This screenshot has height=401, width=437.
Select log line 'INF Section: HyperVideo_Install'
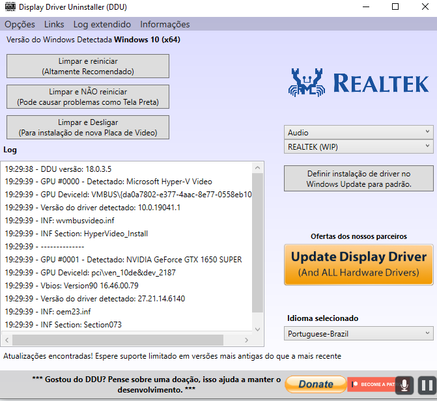(76, 234)
